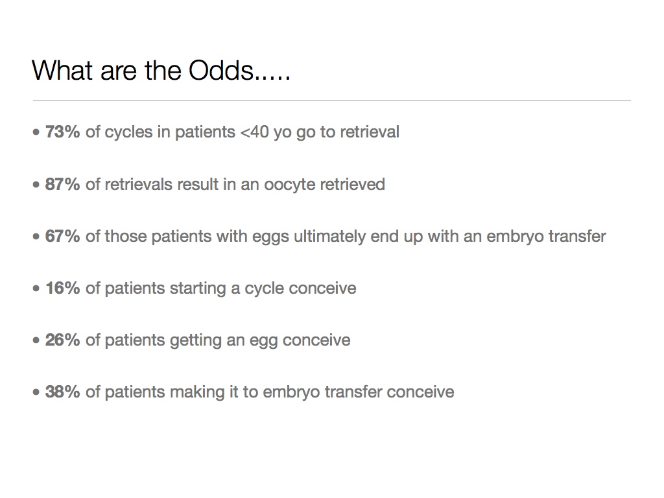This screenshot has height=498, width=664.
Task: Click the bullet before '67%' line
Action: tap(36, 237)
